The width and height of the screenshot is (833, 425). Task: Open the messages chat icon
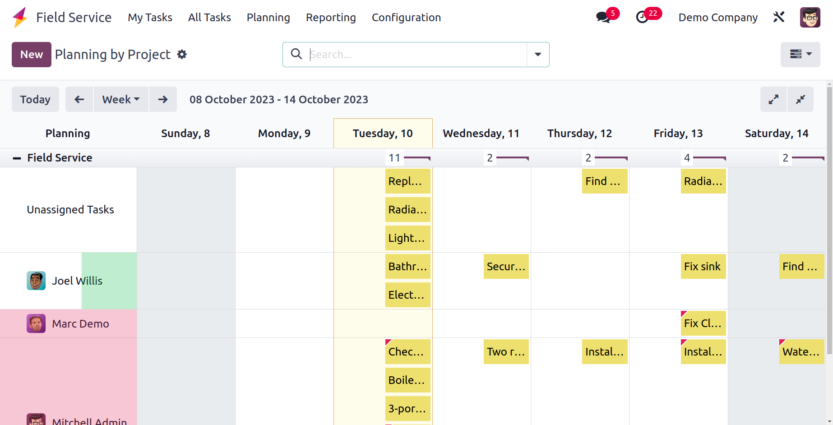(x=603, y=18)
